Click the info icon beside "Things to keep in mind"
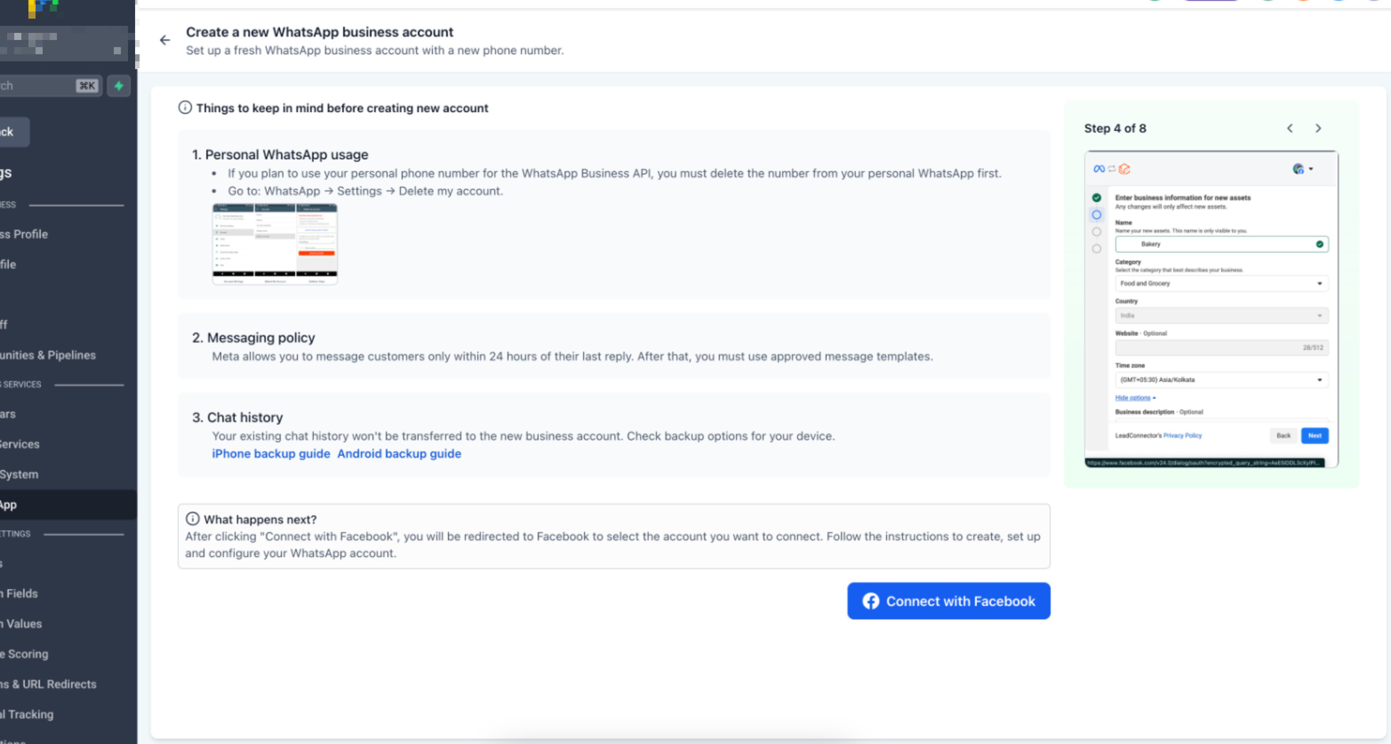 pyautogui.click(x=185, y=108)
